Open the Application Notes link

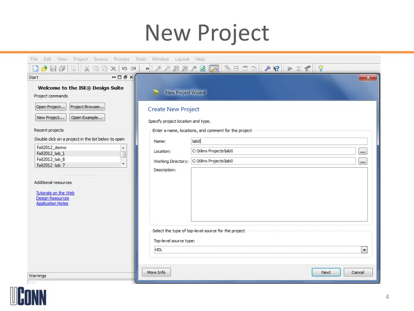52,203
